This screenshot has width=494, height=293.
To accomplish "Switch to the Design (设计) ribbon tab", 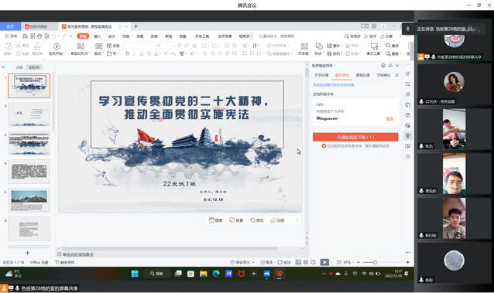I will pyautogui.click(x=111, y=36).
